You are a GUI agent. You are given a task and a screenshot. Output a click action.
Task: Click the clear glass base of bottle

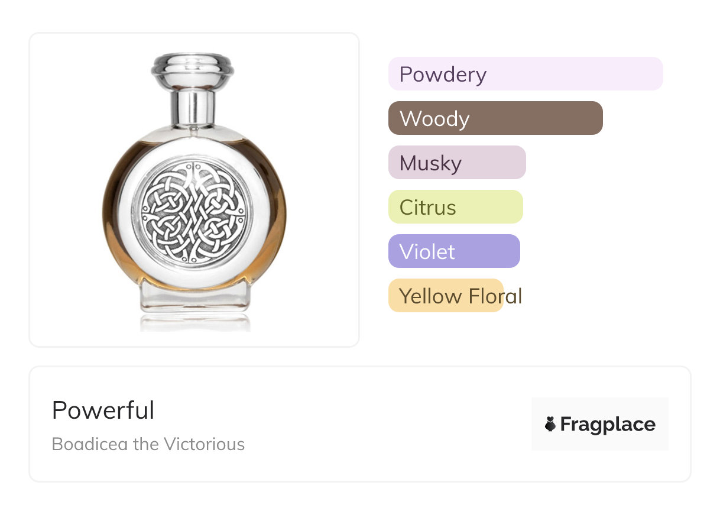point(194,299)
